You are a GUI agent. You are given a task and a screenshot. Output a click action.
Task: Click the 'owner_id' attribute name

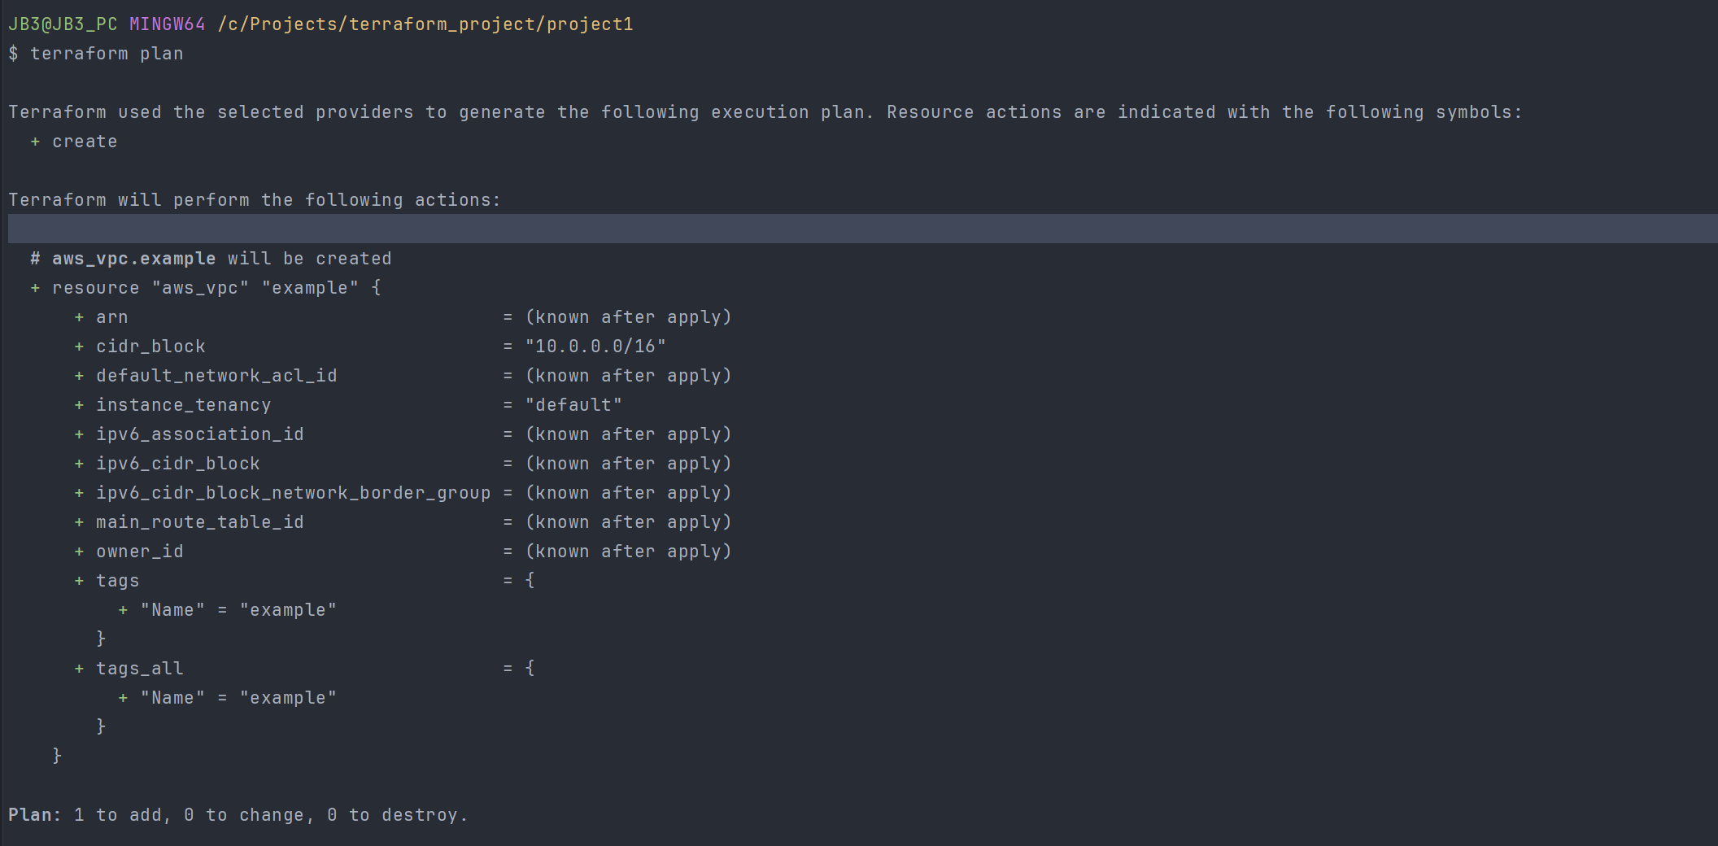(x=140, y=552)
